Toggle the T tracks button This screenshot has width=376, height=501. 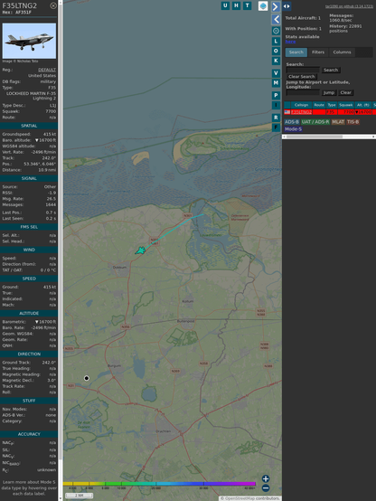247,5
